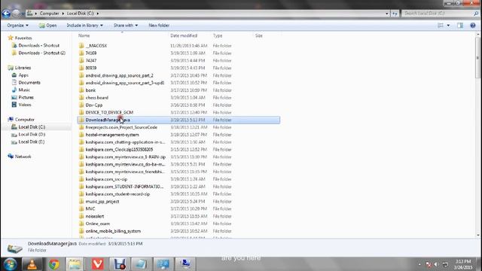Viewport: 482px width, 271px height.
Task: Select Libraries in the navigation pane
Action: (x=23, y=68)
